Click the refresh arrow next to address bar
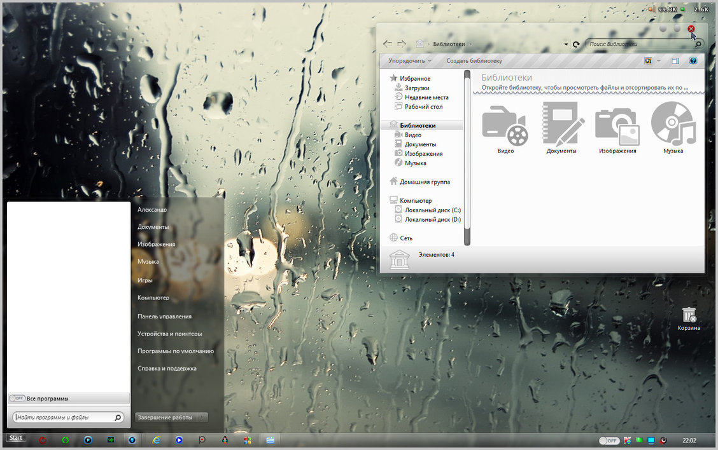This screenshot has width=718, height=450. click(576, 44)
